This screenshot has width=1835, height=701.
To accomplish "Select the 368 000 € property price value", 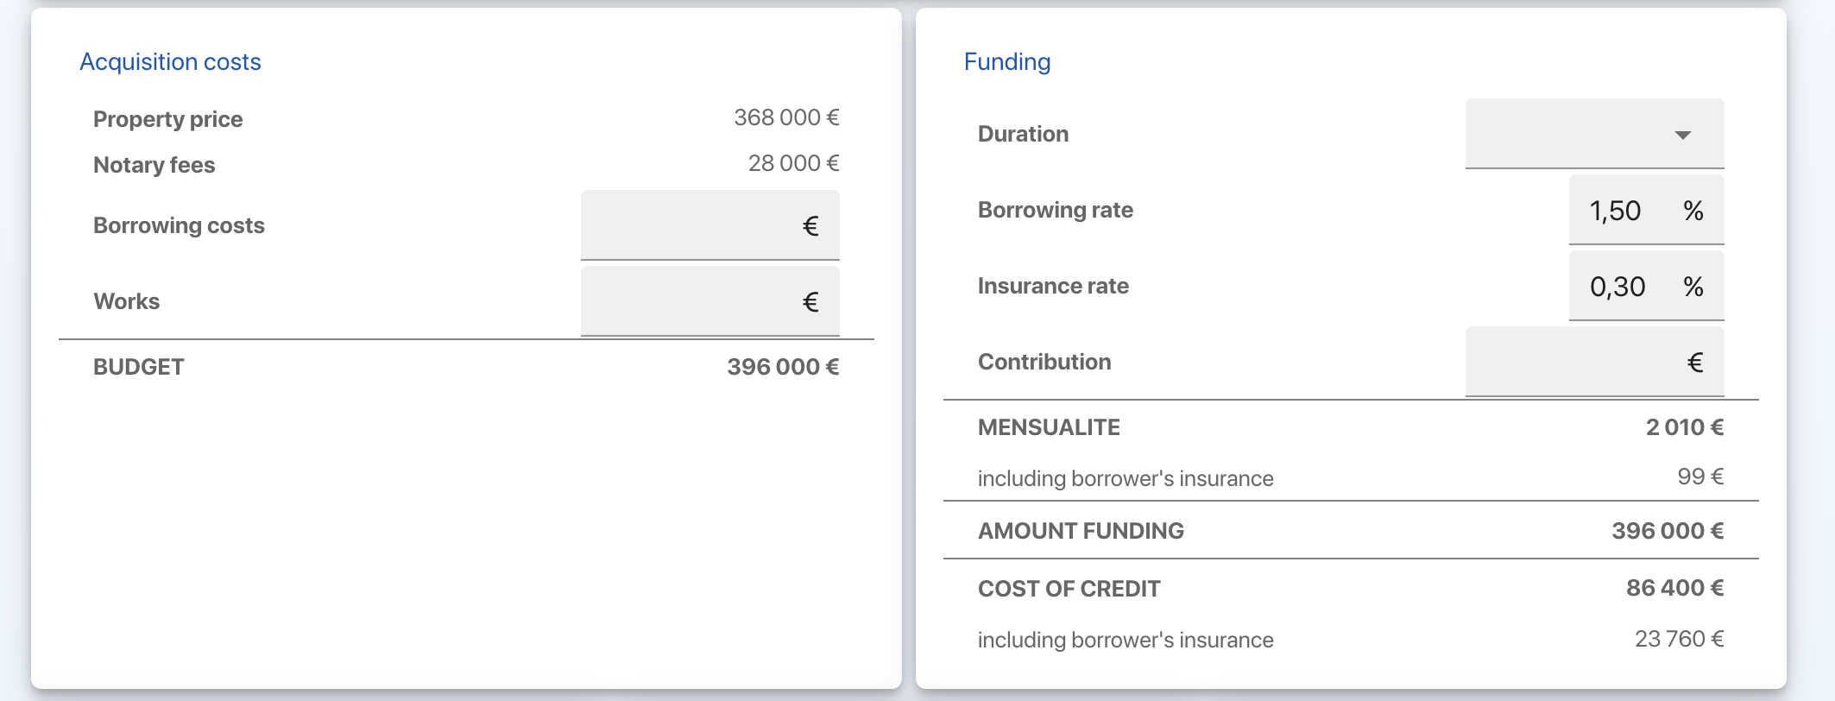I will point(785,117).
